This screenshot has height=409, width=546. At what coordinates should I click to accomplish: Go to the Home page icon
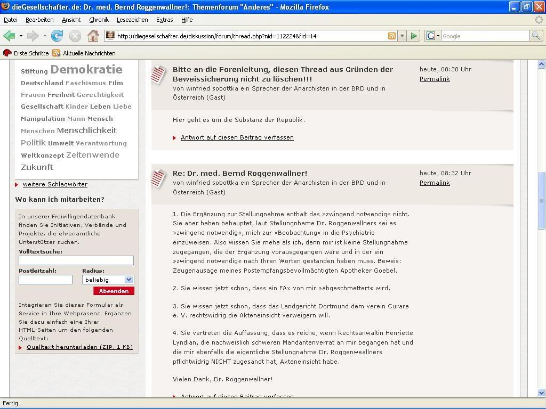point(93,36)
